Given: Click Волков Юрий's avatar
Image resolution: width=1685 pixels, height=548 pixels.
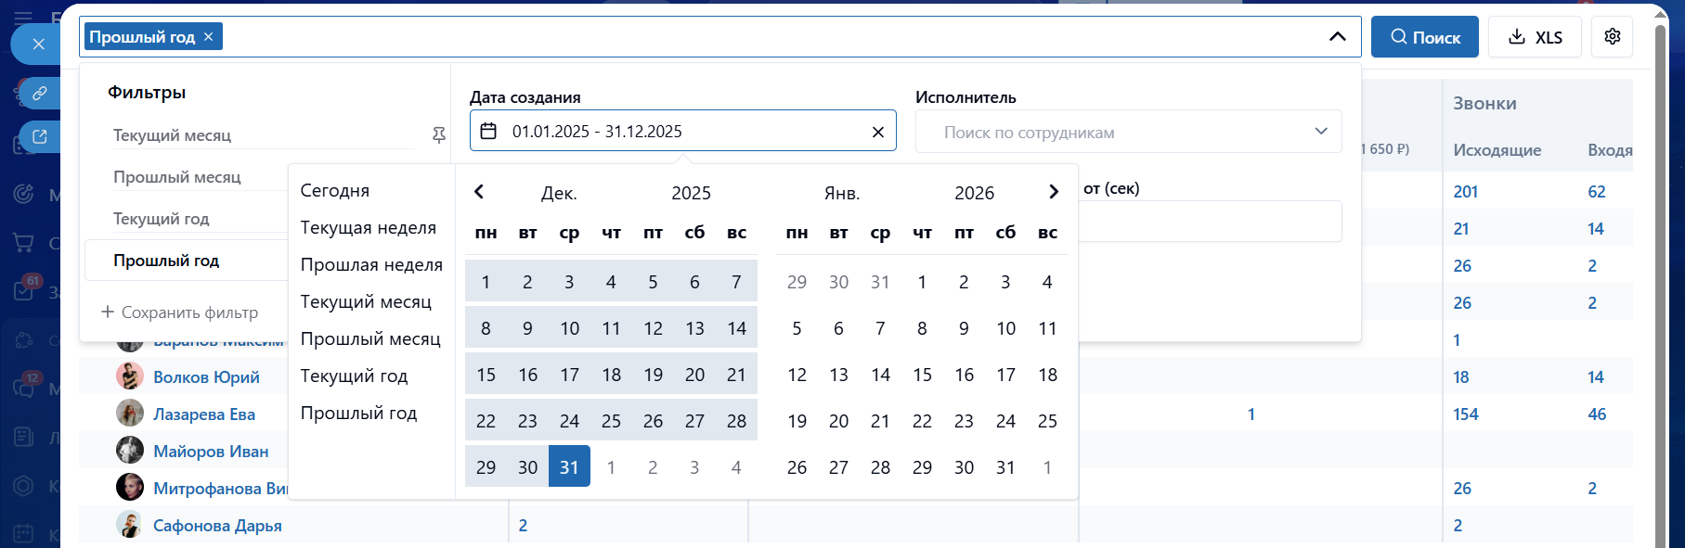Looking at the screenshot, I should [x=130, y=376].
